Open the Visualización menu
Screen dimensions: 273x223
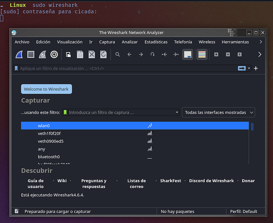click(x=70, y=42)
